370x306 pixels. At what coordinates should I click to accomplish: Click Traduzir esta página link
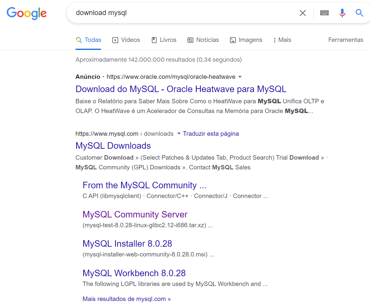click(x=211, y=134)
